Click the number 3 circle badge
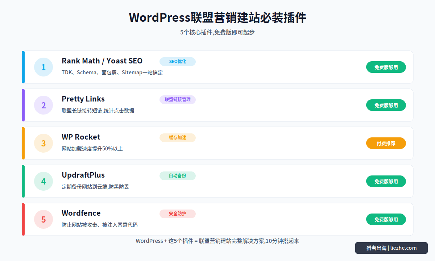This screenshot has width=435, height=261. [43, 143]
